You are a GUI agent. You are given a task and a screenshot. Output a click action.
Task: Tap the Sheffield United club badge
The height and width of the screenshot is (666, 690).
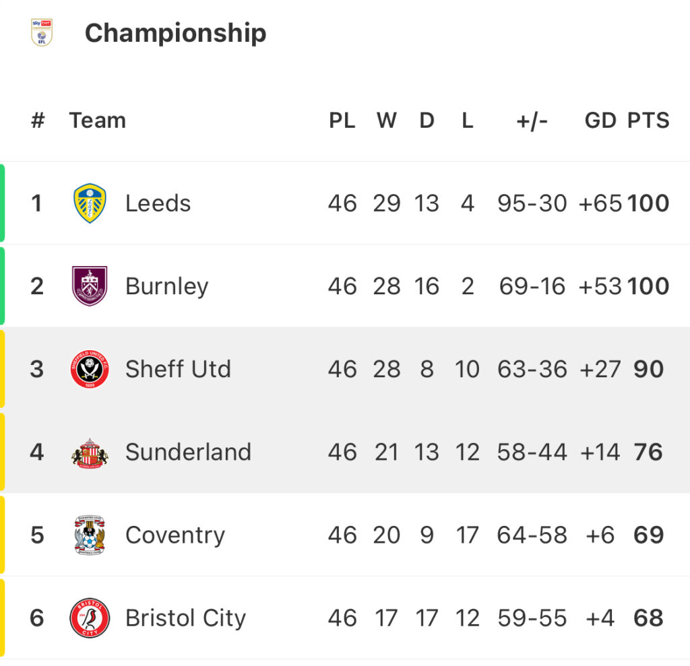(x=90, y=369)
